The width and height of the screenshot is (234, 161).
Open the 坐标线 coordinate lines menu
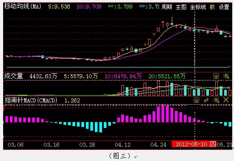(198, 7)
